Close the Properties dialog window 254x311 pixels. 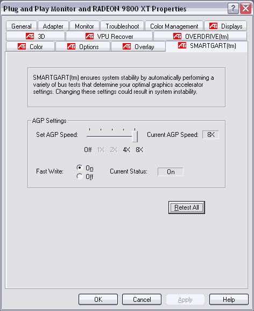pos(246,9)
